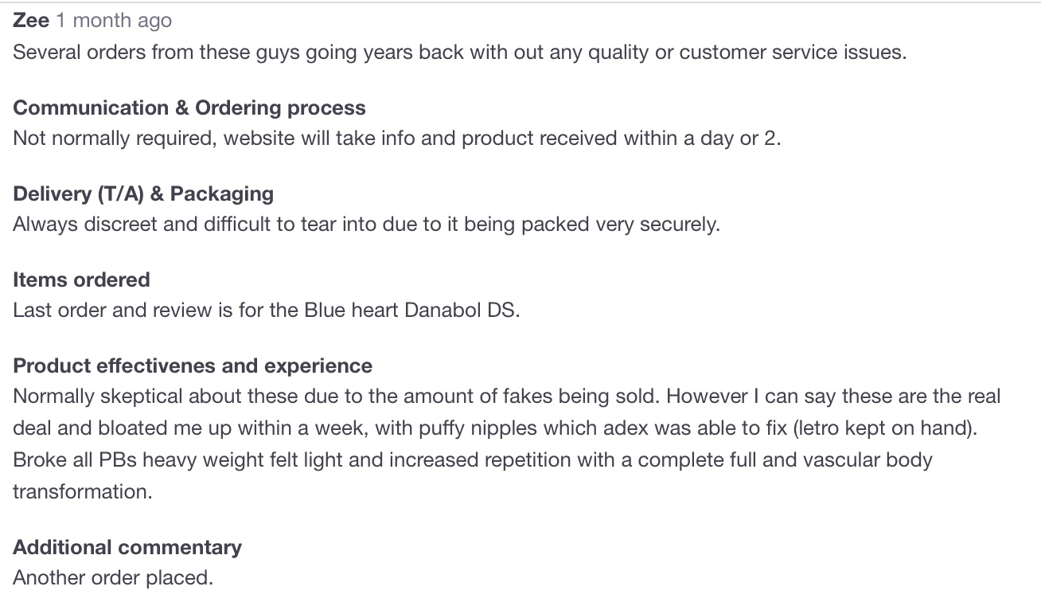This screenshot has width=1041, height=602.
Task: Click the "1 month ago" timestamp
Action: click(114, 21)
